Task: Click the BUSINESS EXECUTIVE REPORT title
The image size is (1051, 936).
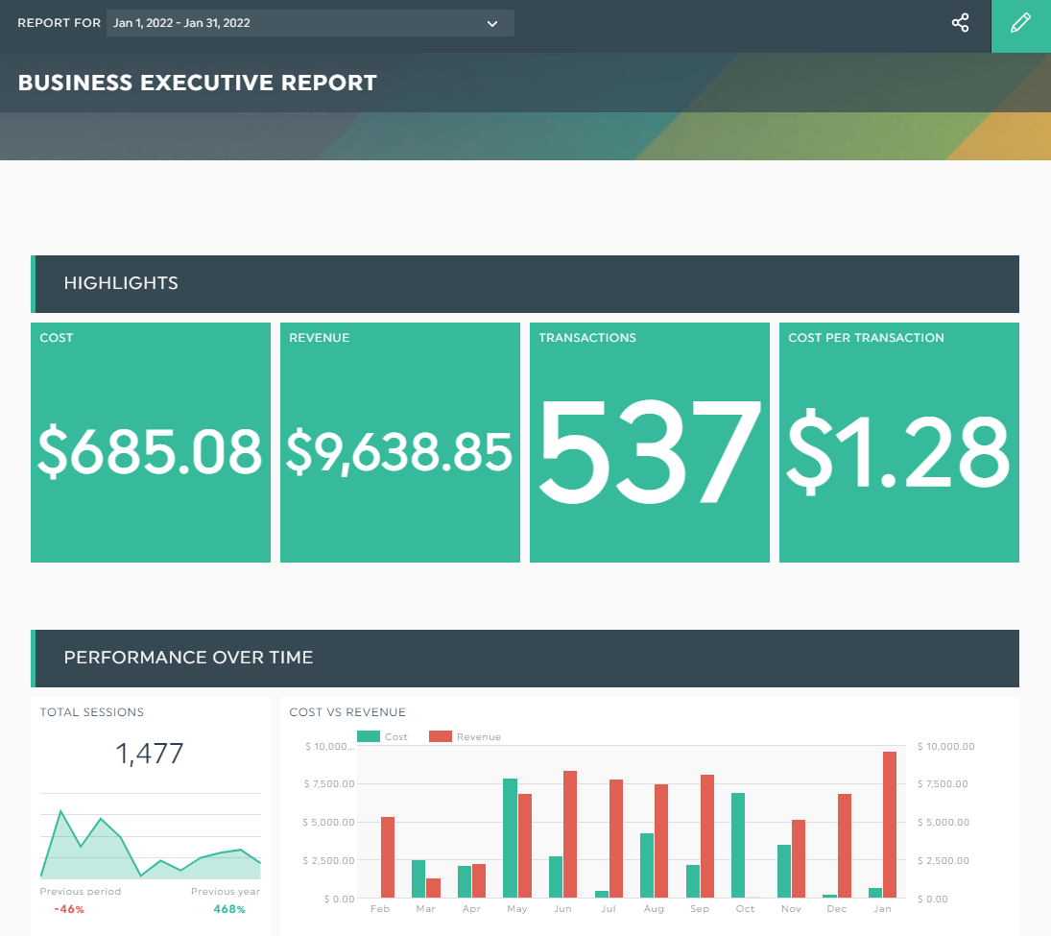Action: pos(198,83)
